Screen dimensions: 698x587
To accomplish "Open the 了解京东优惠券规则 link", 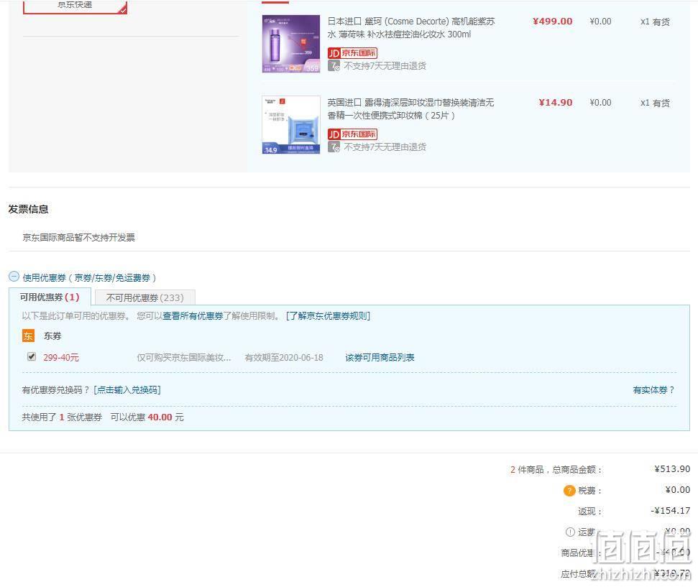I will [x=328, y=316].
